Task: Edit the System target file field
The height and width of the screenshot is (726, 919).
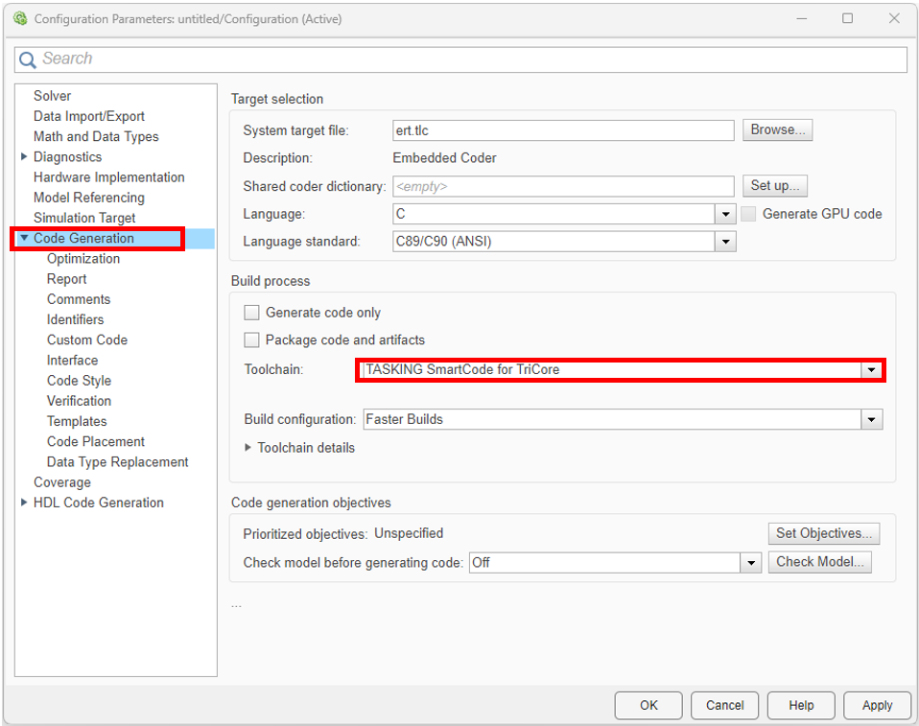Action: coord(563,130)
